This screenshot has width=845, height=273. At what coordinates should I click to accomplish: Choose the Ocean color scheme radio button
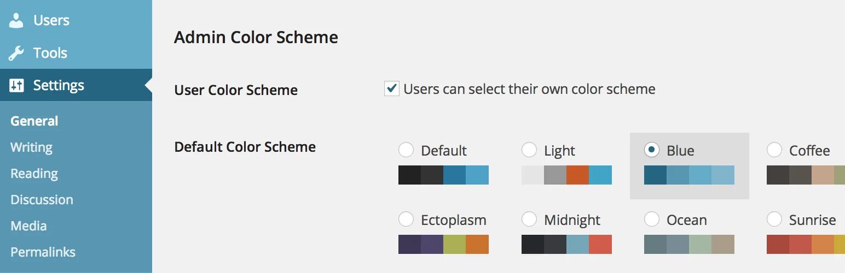[652, 219]
